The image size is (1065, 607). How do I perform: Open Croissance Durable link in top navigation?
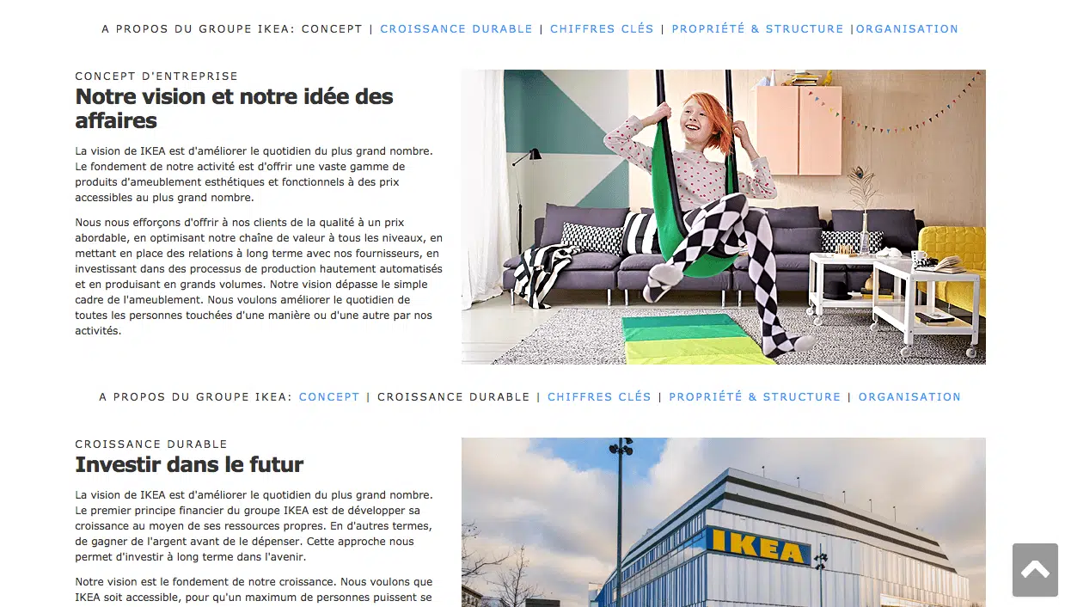tap(456, 28)
